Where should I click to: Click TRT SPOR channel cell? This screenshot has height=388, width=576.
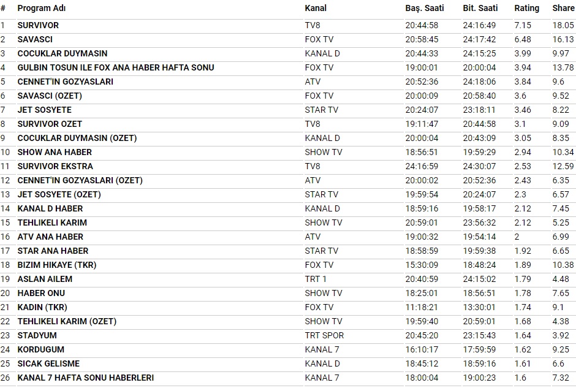[x=324, y=335]
